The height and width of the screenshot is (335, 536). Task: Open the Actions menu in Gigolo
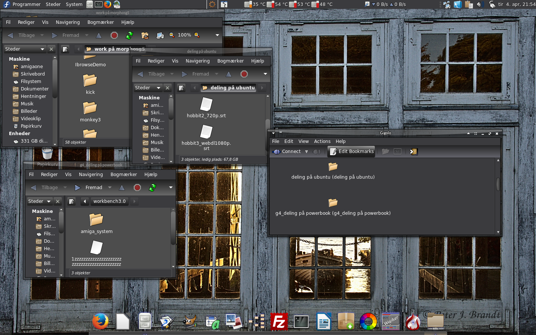322,141
